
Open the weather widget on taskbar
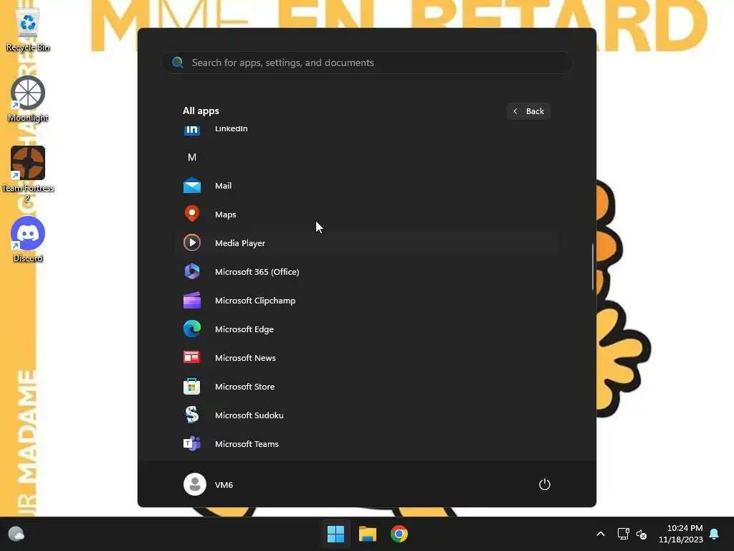click(x=16, y=534)
